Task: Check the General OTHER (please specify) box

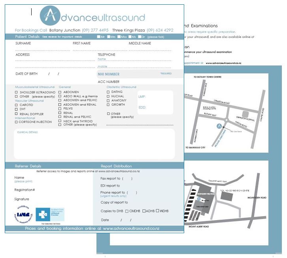Action: click(x=60, y=125)
